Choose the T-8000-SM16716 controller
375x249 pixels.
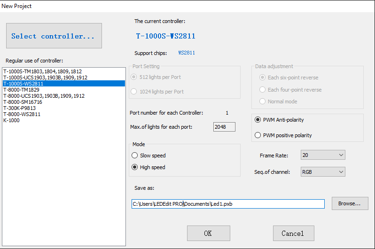tap(23, 102)
